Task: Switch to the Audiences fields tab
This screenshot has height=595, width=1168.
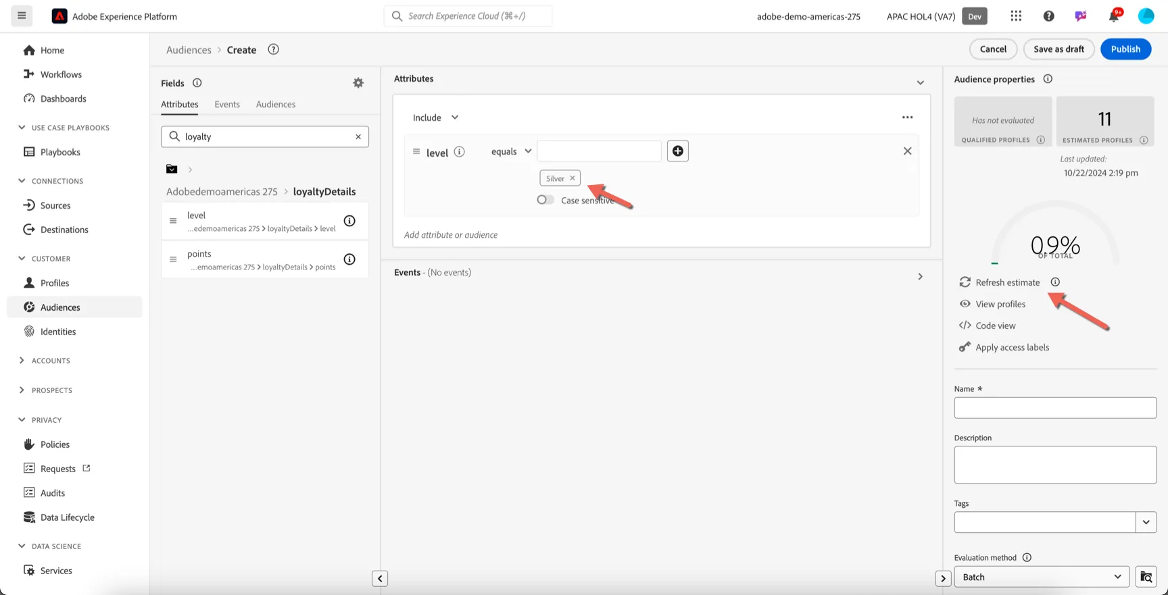Action: tap(276, 104)
